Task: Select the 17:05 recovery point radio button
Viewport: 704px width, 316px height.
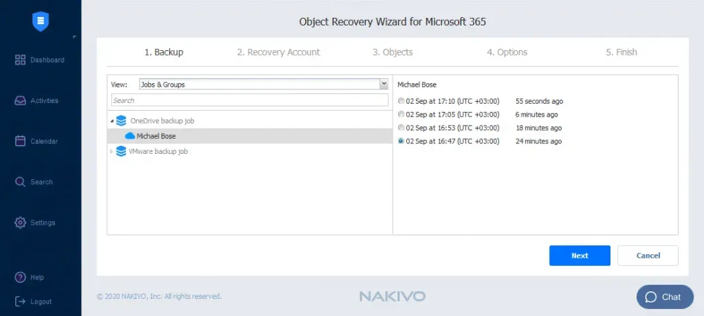Action: 401,115
